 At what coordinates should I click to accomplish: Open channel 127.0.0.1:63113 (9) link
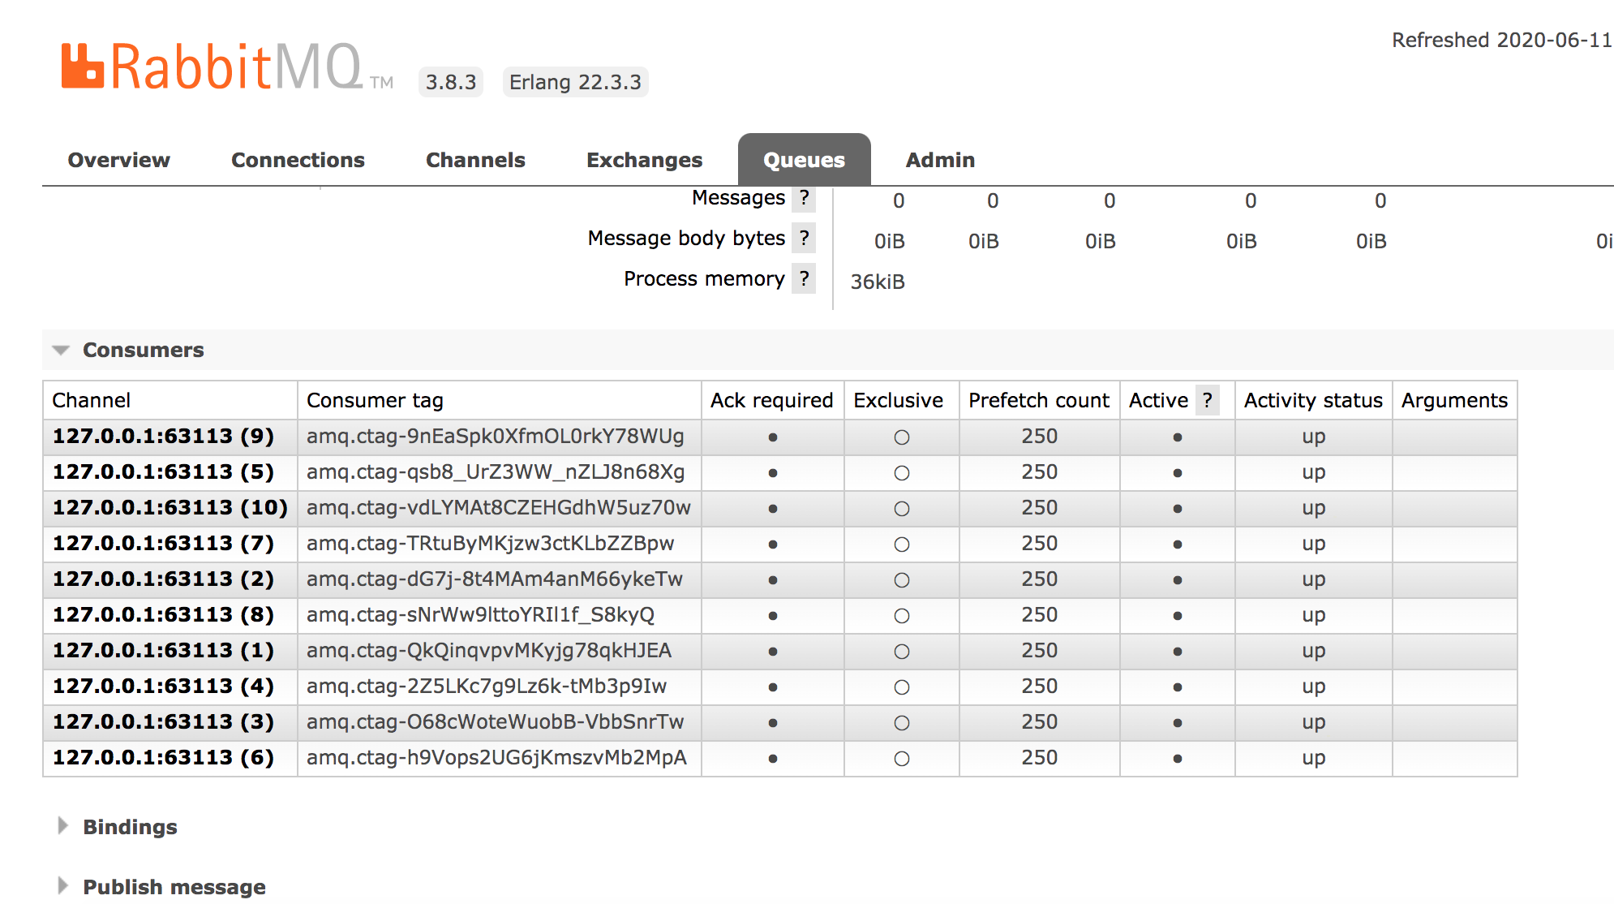point(163,437)
